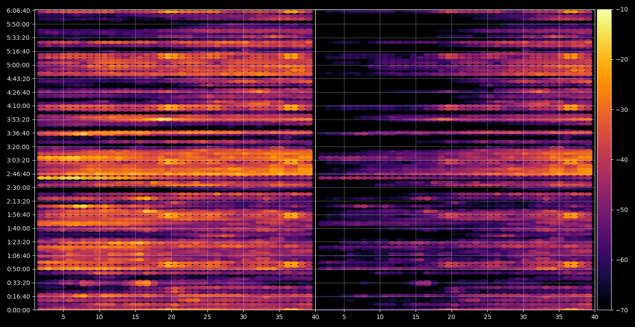Select the 1:56:40 y-axis label
This screenshot has height=327, width=635.
19,215
